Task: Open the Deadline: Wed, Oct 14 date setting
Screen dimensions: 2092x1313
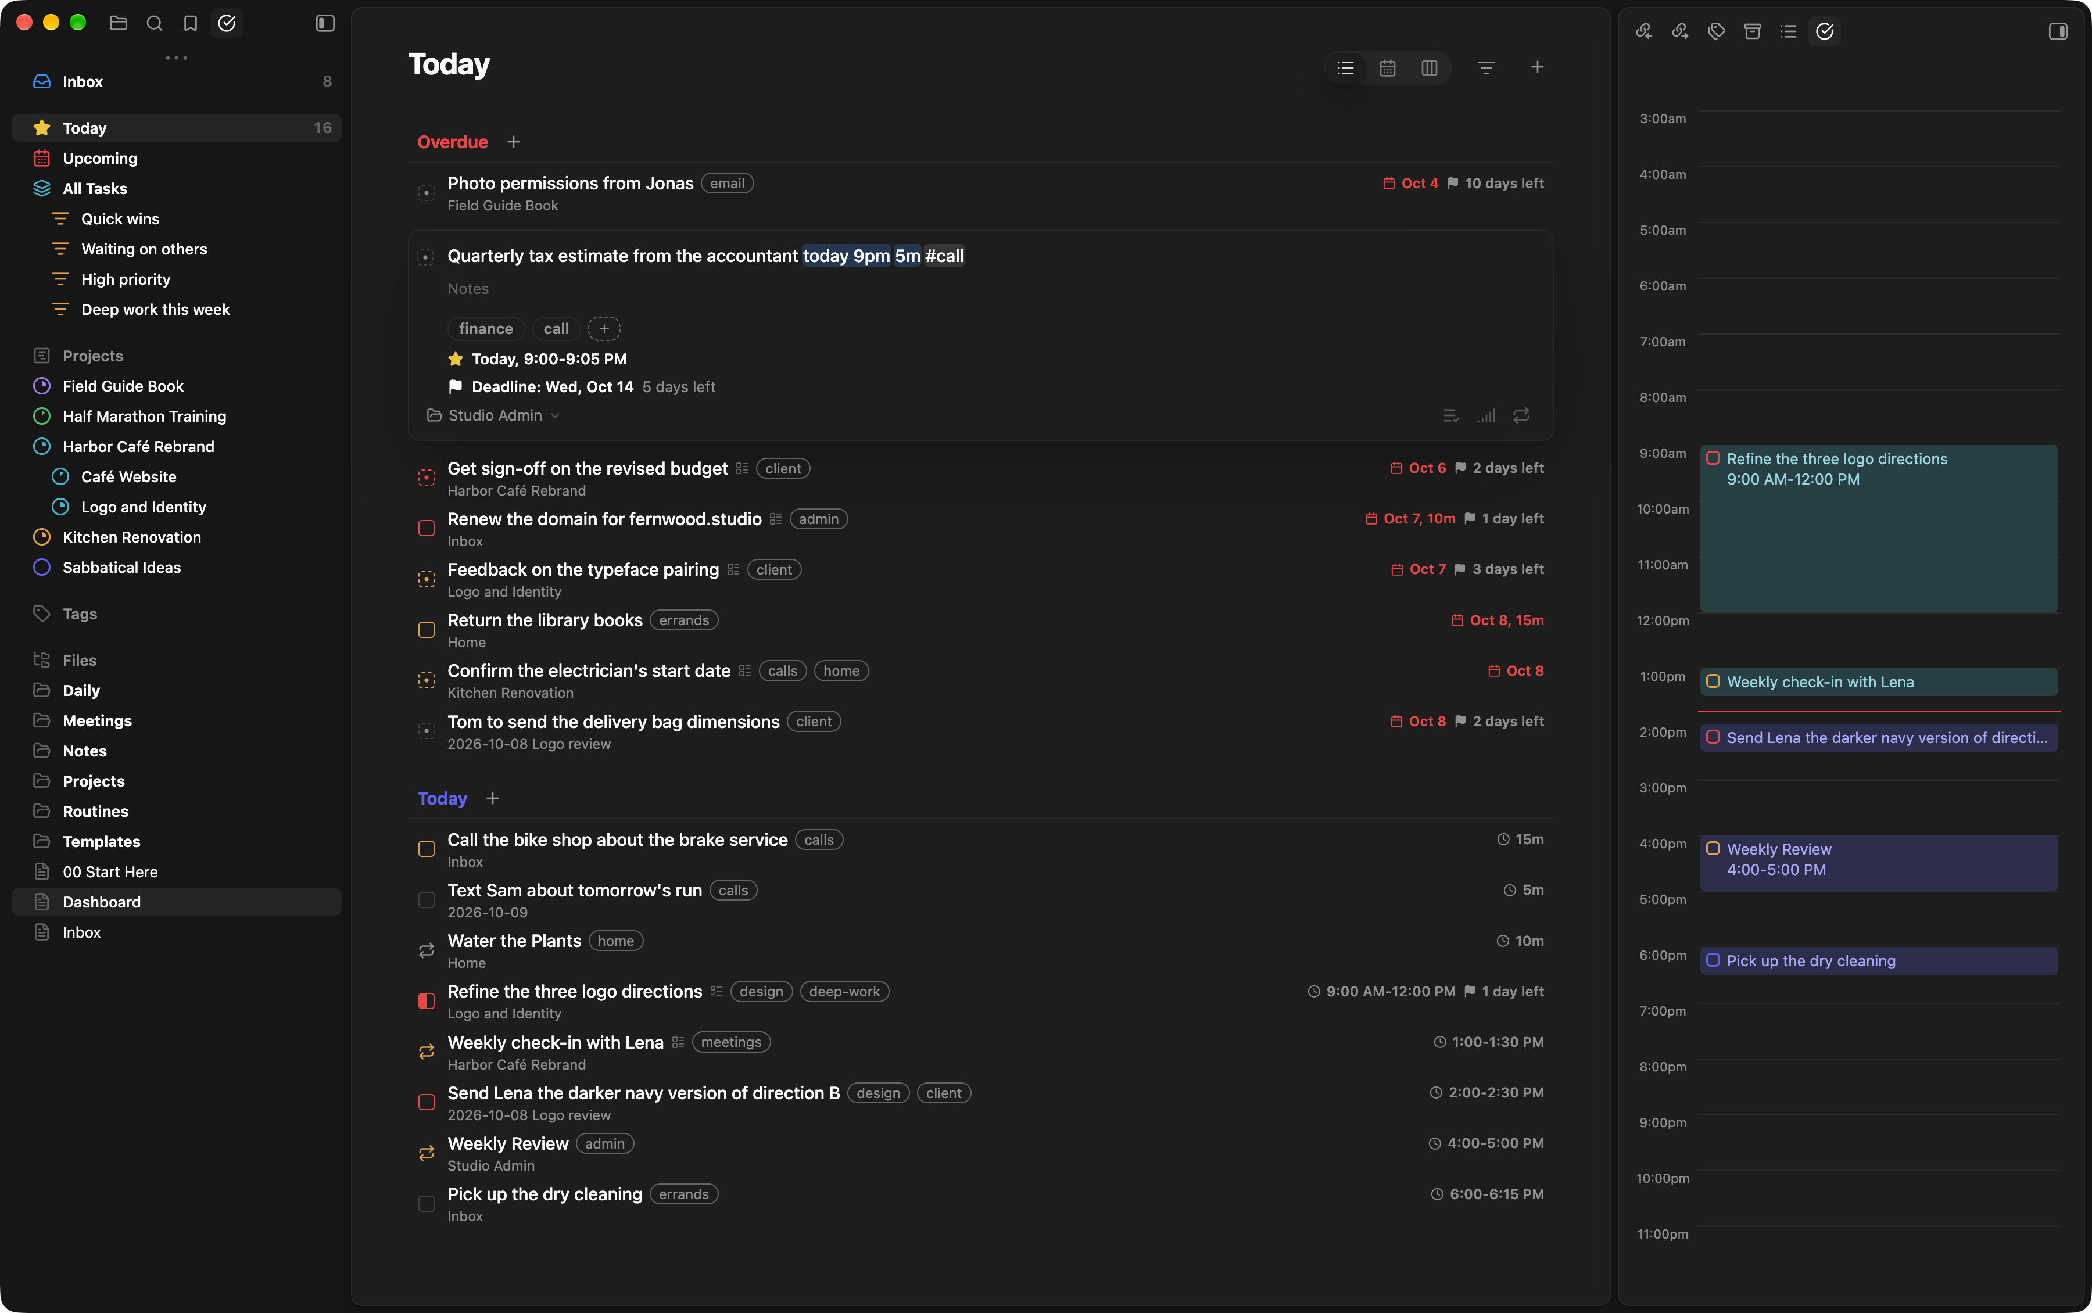Action: (x=551, y=388)
